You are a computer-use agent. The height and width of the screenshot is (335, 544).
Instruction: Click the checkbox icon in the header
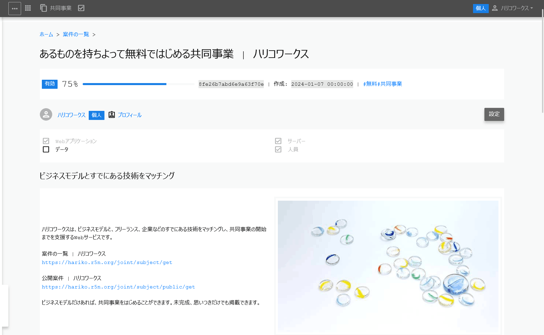click(x=81, y=8)
